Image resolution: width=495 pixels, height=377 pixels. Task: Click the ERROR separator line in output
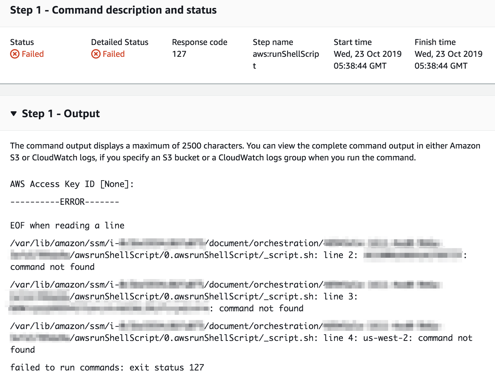tap(65, 202)
